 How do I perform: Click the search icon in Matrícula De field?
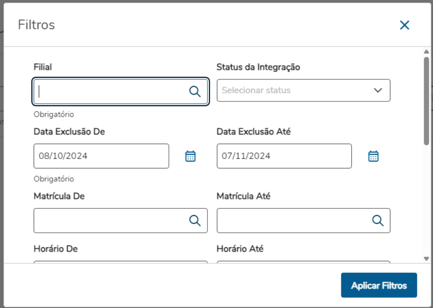[195, 221]
